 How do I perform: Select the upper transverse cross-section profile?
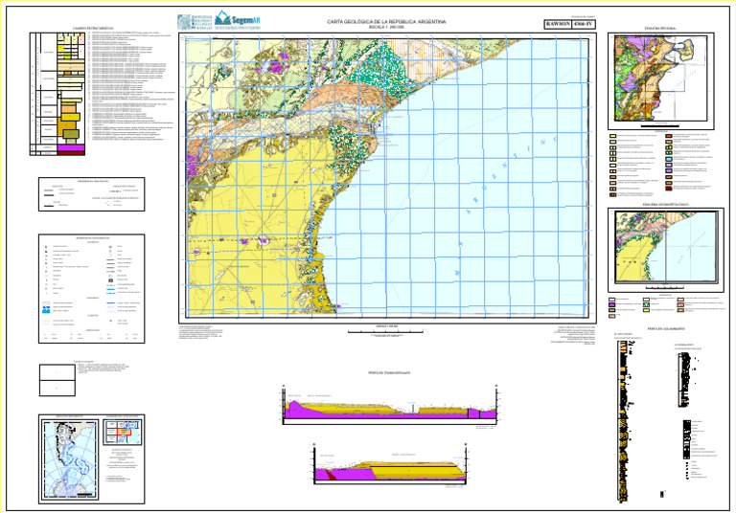click(x=390, y=406)
